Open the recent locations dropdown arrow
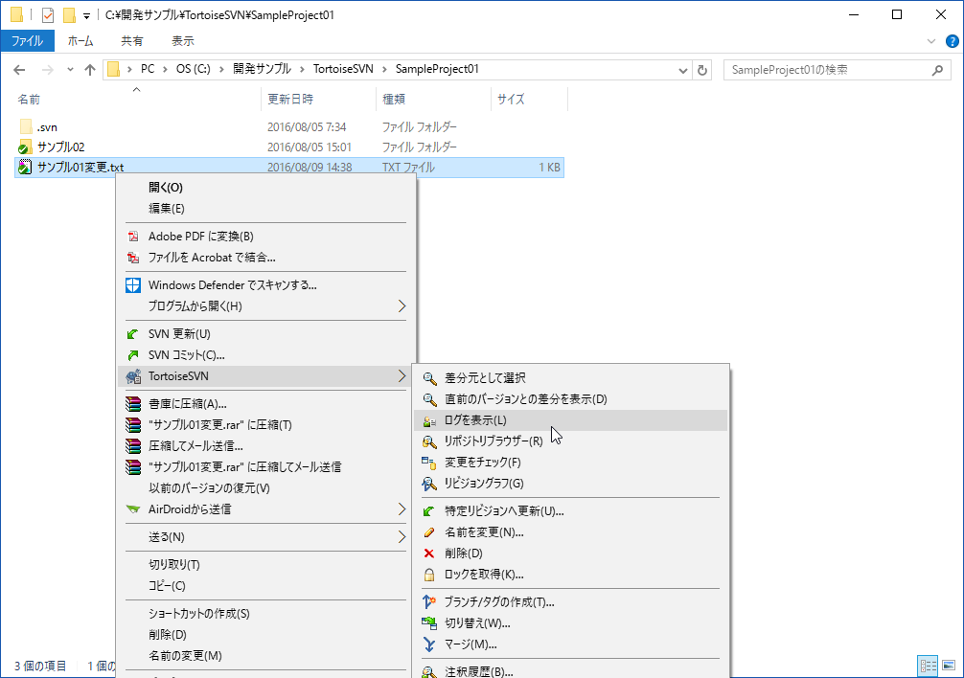Image resolution: width=964 pixels, height=678 pixels. pos(70,69)
